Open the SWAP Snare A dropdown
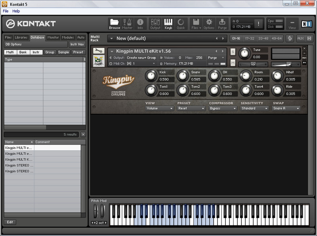 tap(286, 108)
